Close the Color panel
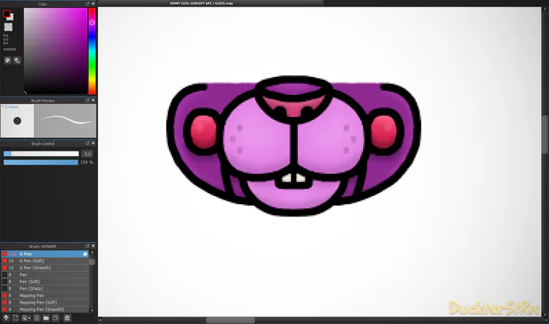 93,4
